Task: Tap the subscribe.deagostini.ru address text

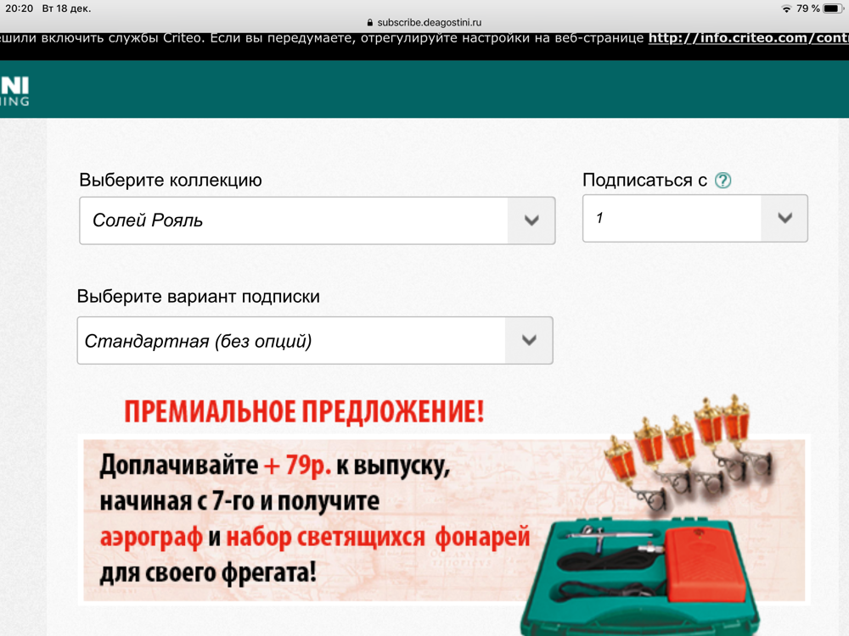Action: point(429,23)
